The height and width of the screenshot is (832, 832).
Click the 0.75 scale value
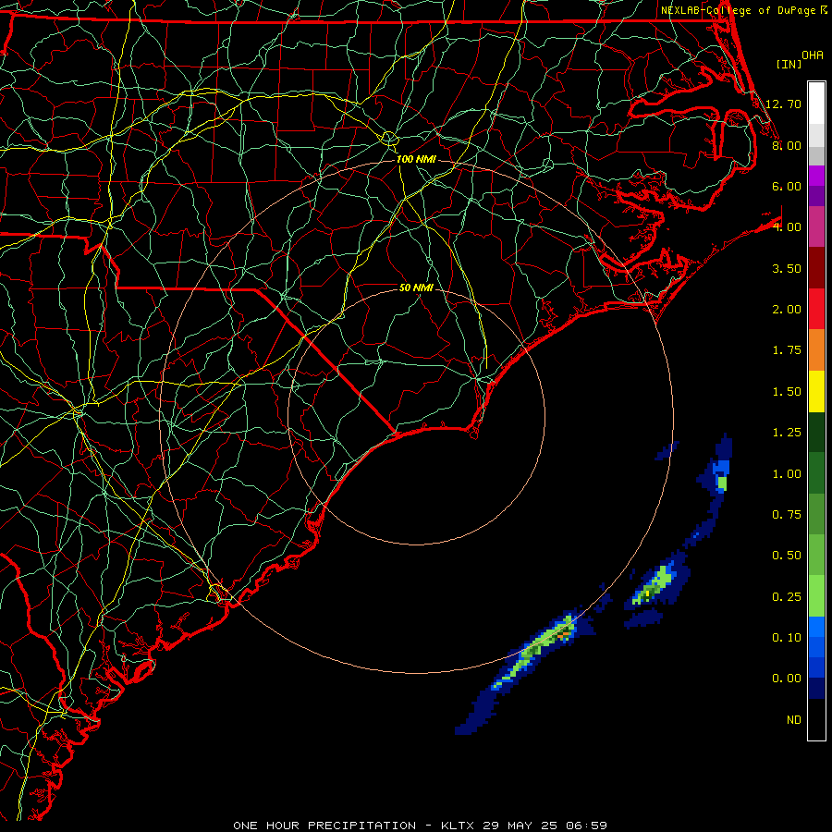click(x=787, y=515)
